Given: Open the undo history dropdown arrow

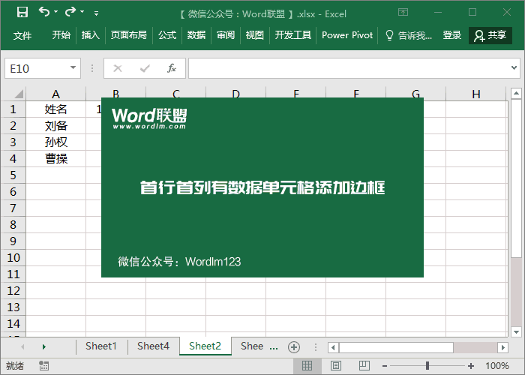Looking at the screenshot, I should (56, 12).
